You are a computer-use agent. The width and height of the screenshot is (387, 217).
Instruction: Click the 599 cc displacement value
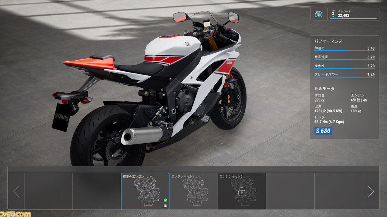click(320, 100)
